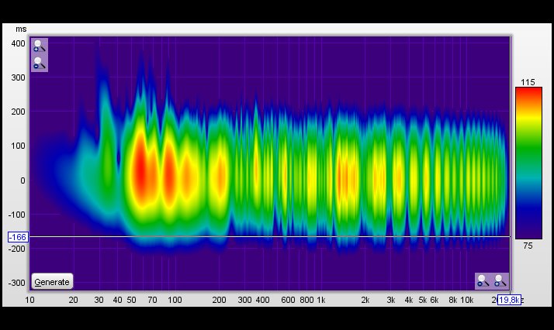Select the 19.8k frequency cursor readout
This screenshot has width=554, height=330.
pos(510,300)
